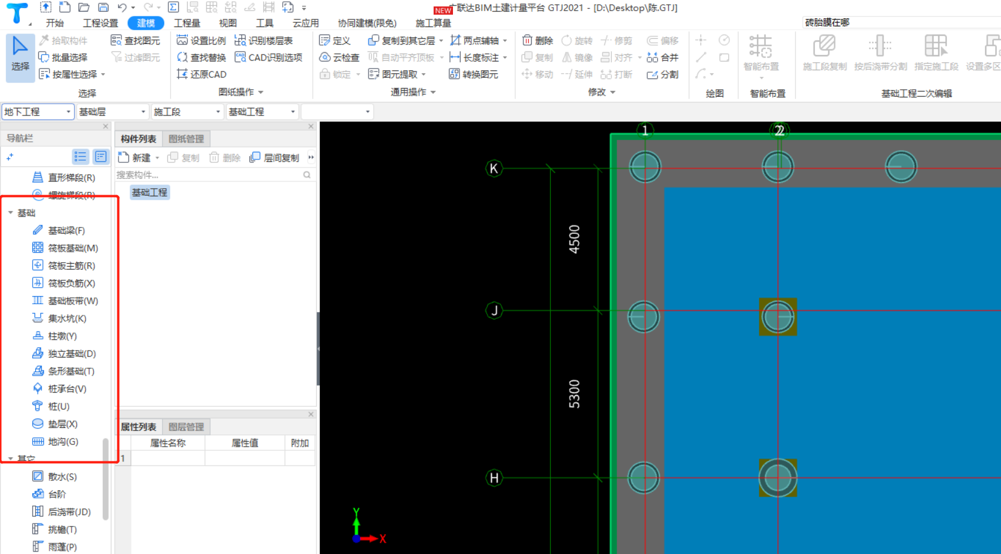Click the 搜索构件 search field
This screenshot has width=1001, height=554.
(214, 175)
